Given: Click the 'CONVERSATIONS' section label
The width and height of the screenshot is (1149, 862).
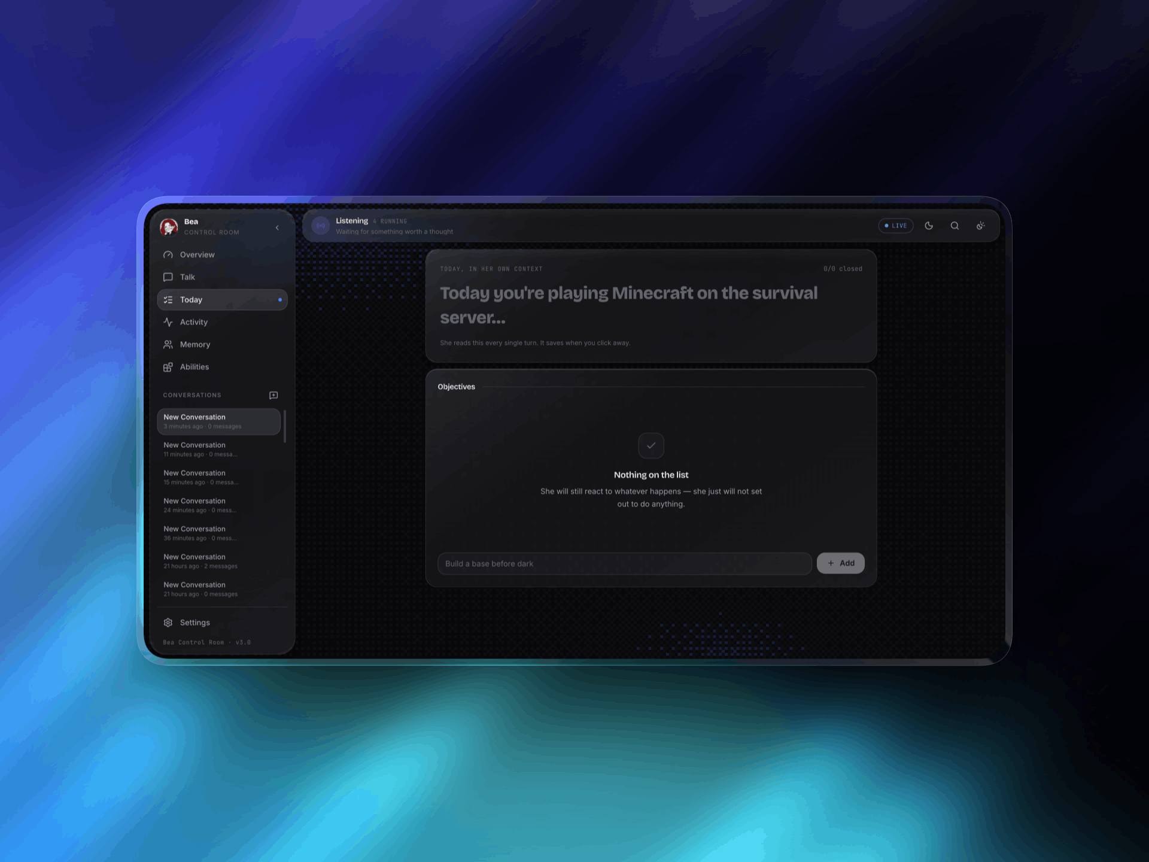Looking at the screenshot, I should pos(192,395).
